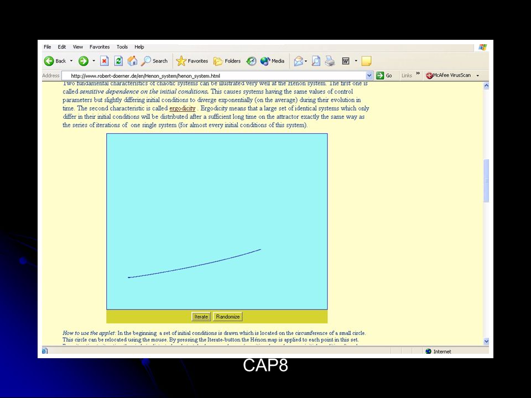The height and width of the screenshot is (398, 531).
Task: Click the 'How to use the applet:' text
Action: click(90, 333)
